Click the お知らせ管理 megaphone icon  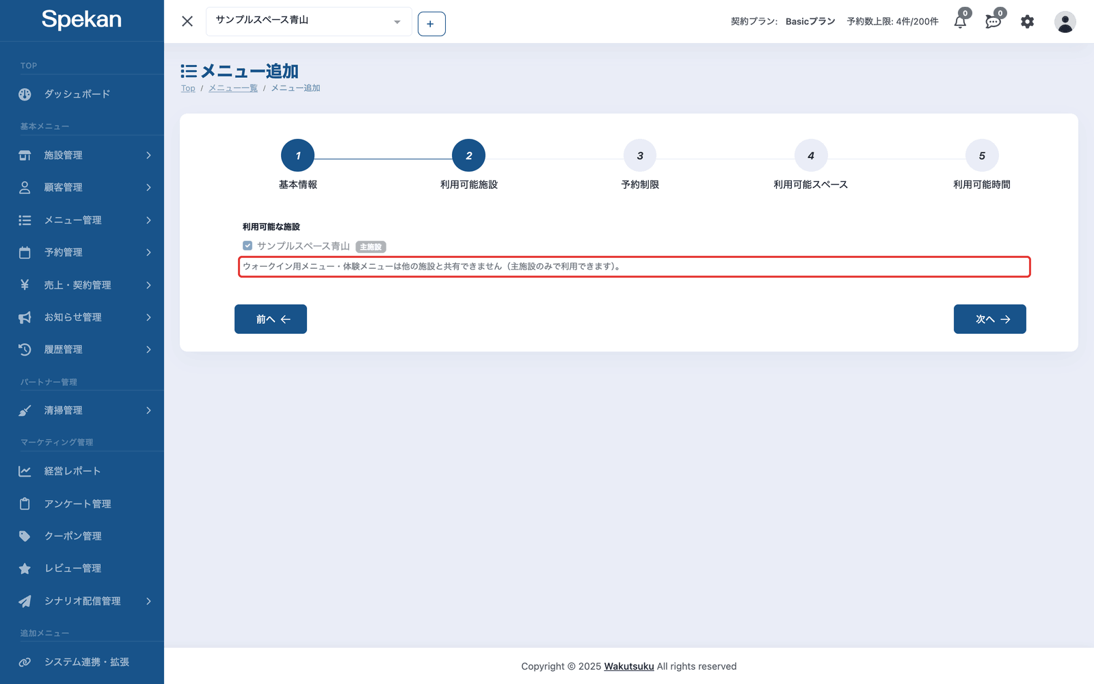coord(25,317)
